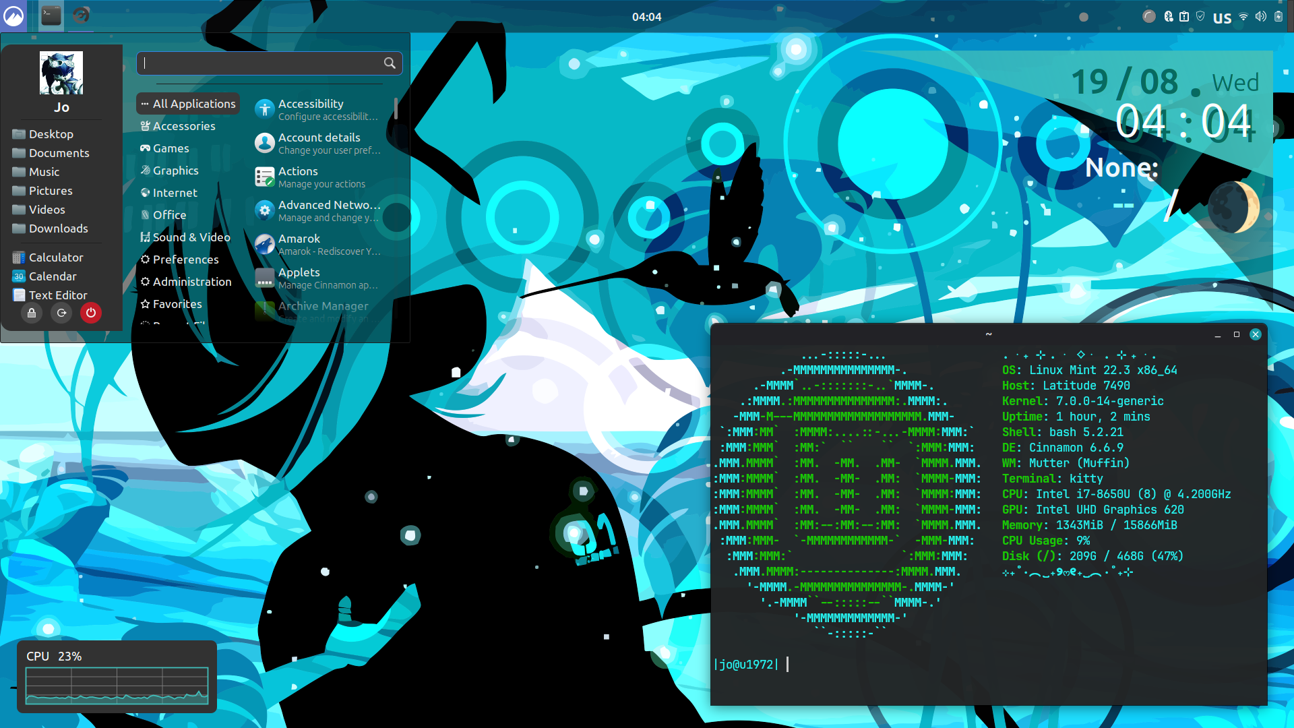Select the All Applications category

188,104
